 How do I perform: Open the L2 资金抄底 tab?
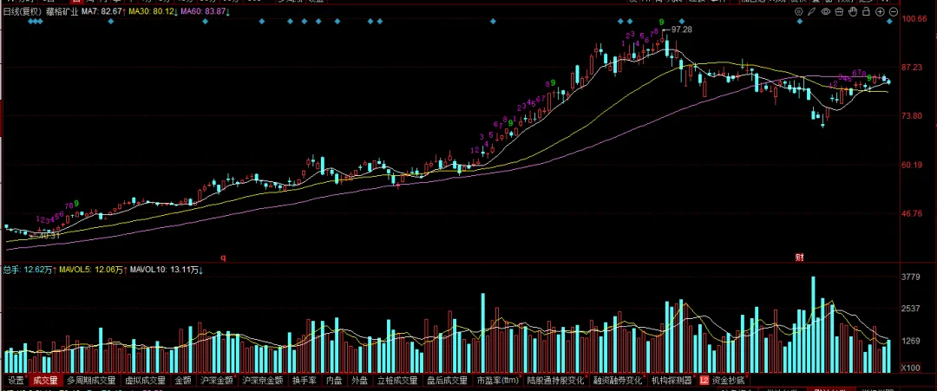723,381
